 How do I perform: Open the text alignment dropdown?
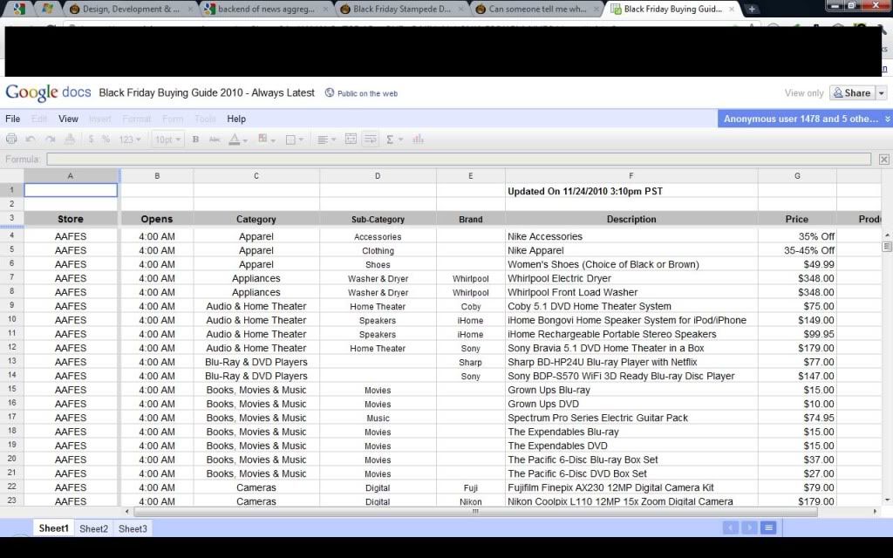(x=326, y=139)
